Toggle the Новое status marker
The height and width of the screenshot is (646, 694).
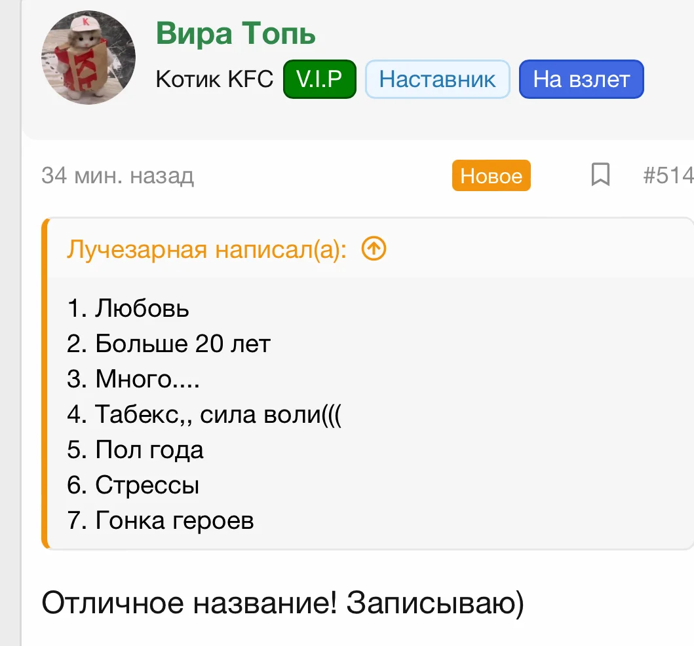[491, 175]
